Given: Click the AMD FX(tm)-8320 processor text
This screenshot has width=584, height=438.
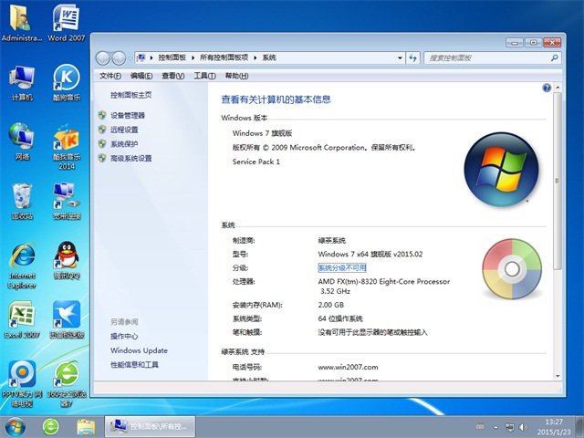Looking at the screenshot, I should pos(384,287).
